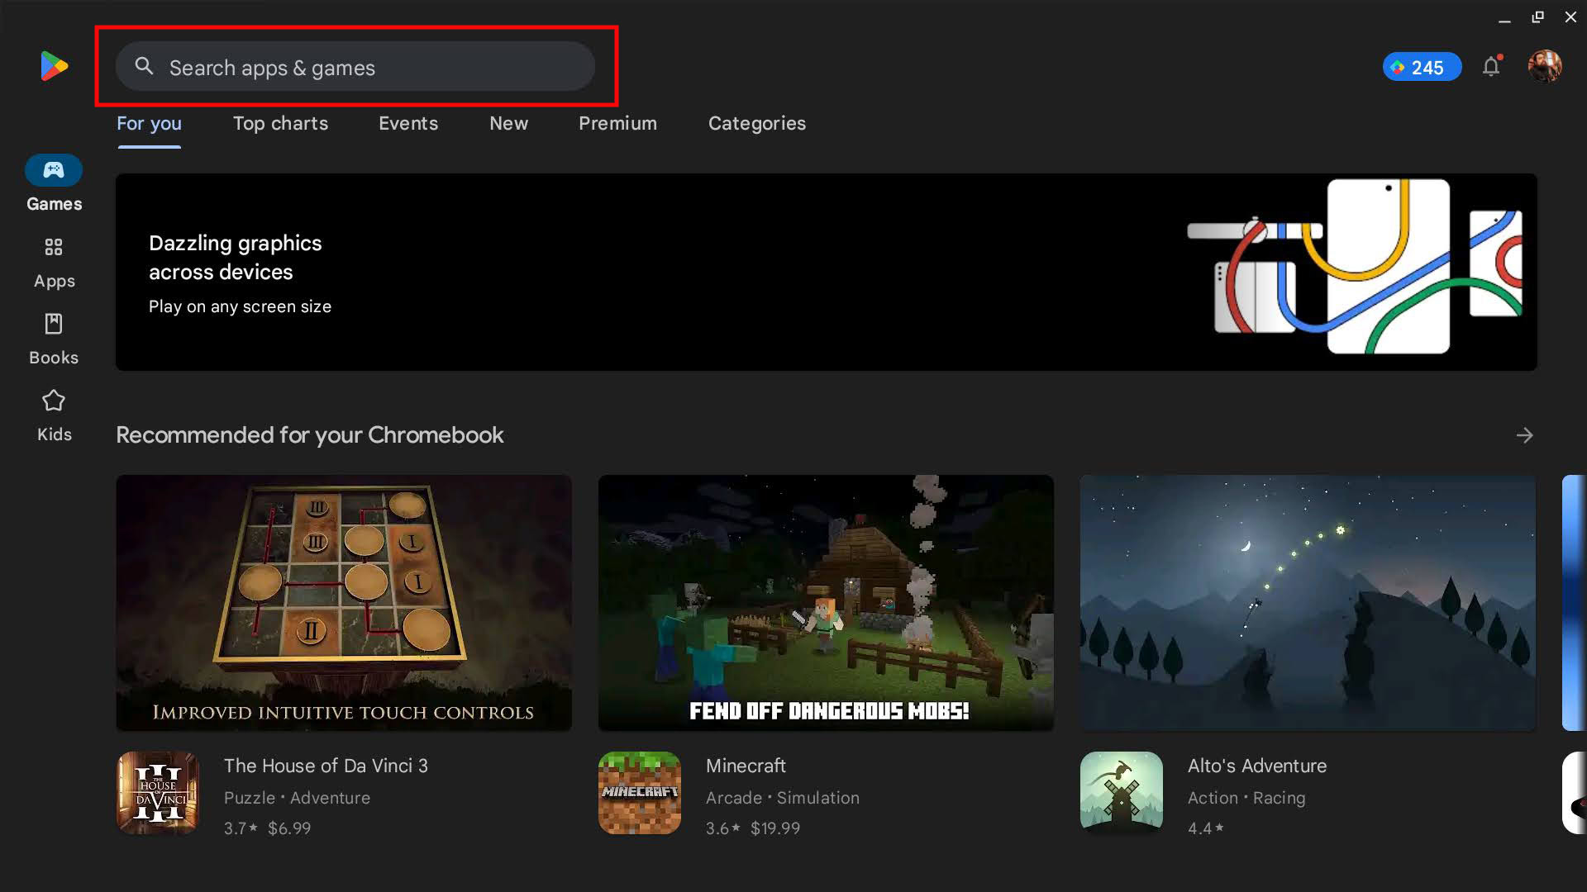The height and width of the screenshot is (892, 1587).
Task: Open the account profile avatar
Action: (1544, 66)
